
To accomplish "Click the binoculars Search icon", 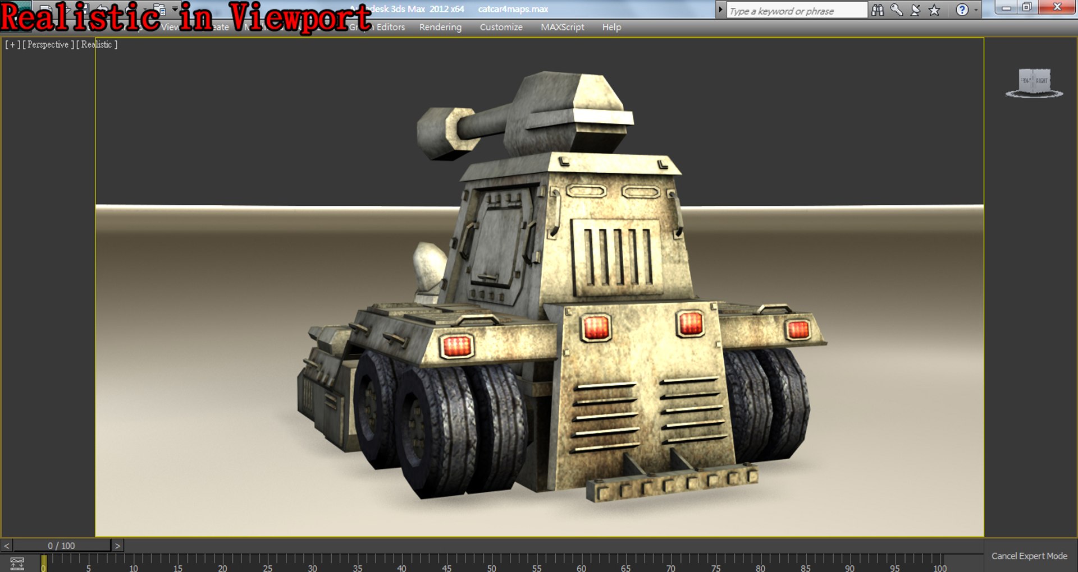I will pyautogui.click(x=878, y=10).
